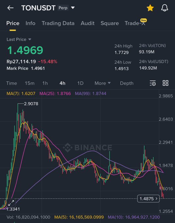Select the Price tab
175x223 pixels.
pos(13,23)
